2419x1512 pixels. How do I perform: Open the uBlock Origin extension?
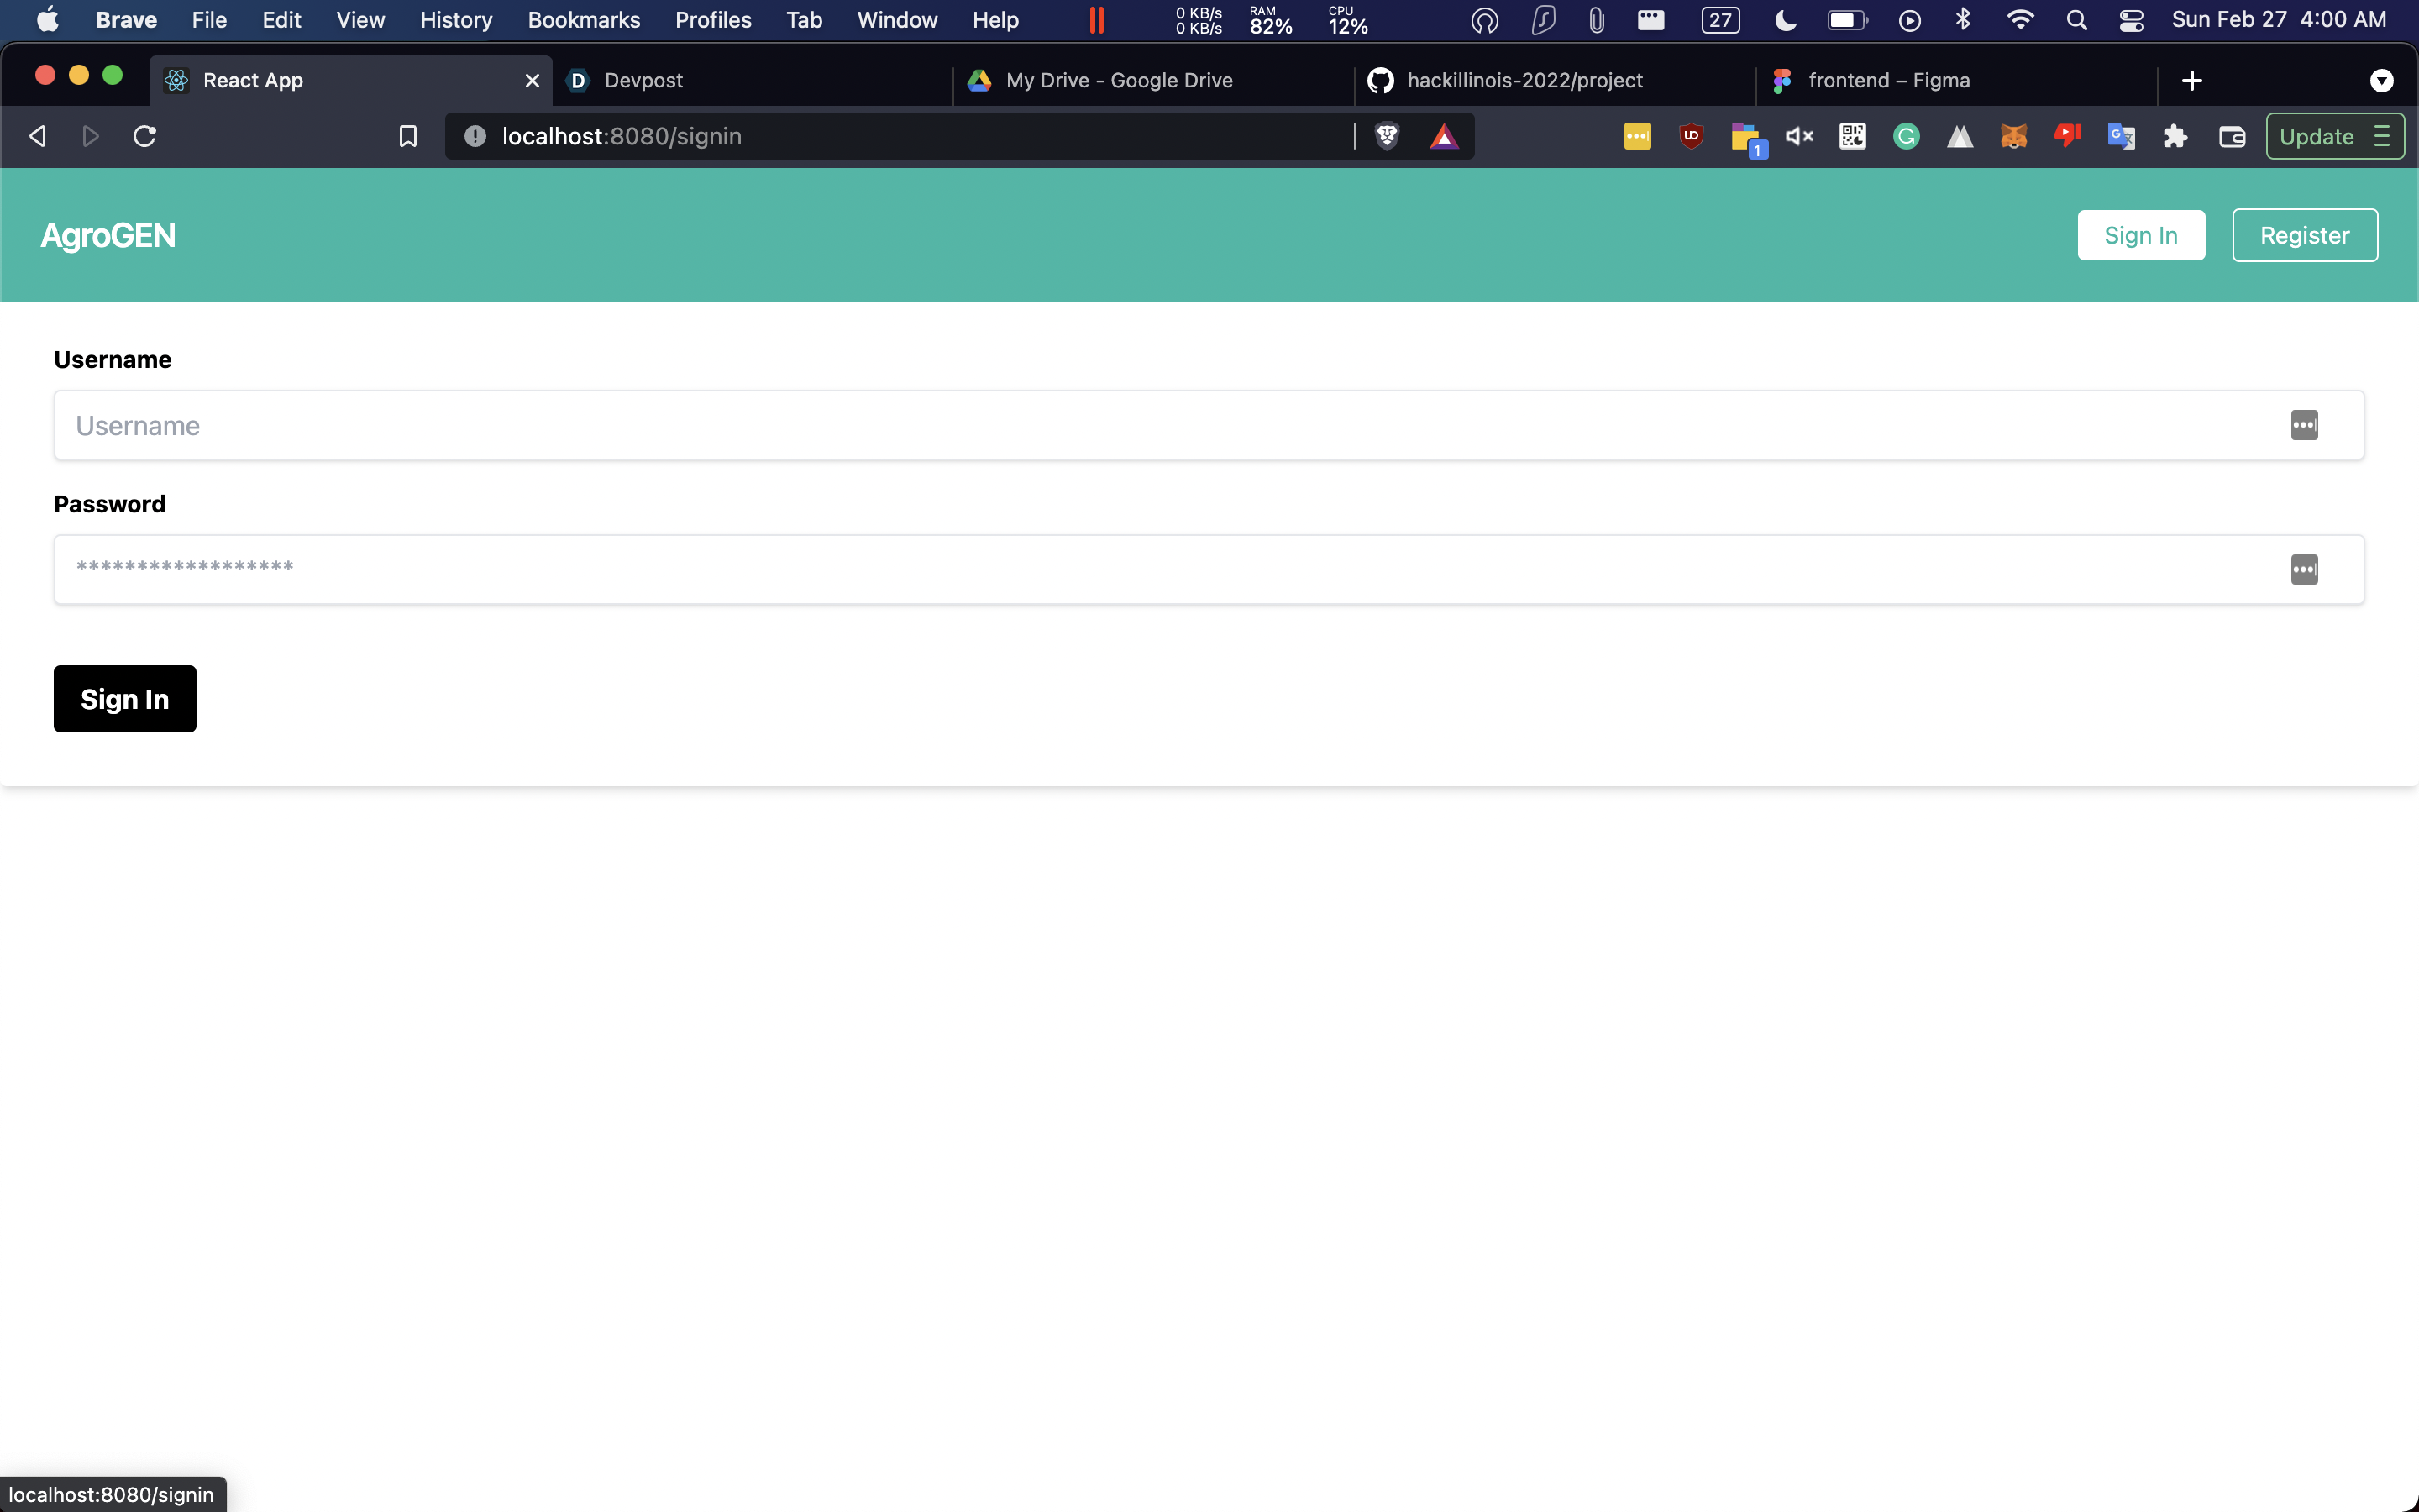click(x=1692, y=136)
